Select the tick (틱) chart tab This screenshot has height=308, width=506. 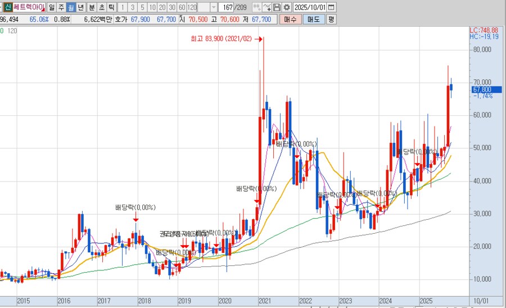pos(111,7)
